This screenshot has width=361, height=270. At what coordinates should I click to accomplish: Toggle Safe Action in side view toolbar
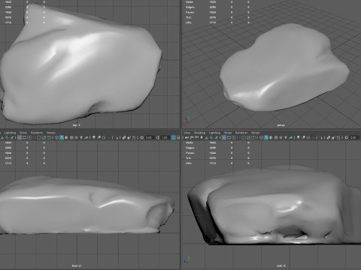[x=248, y=137]
